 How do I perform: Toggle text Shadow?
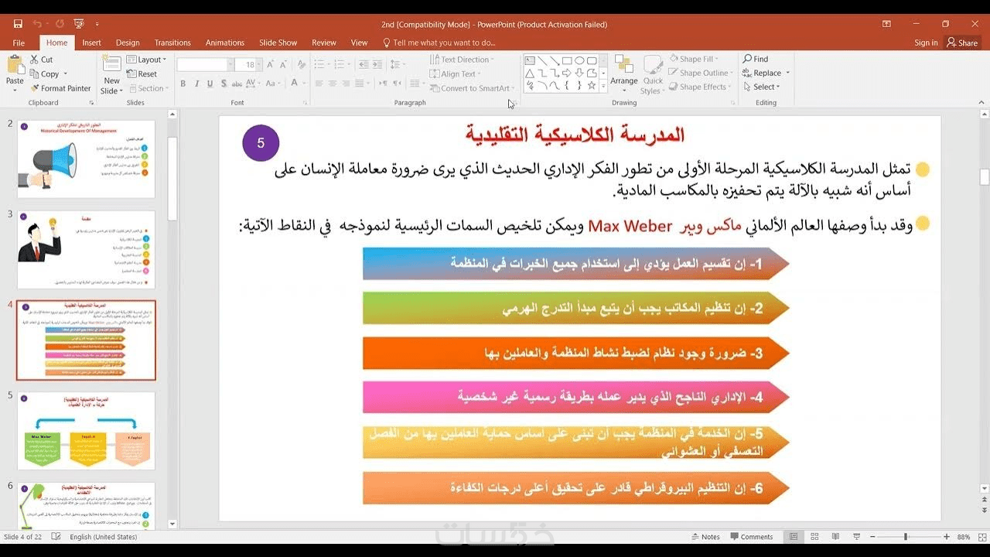click(224, 84)
